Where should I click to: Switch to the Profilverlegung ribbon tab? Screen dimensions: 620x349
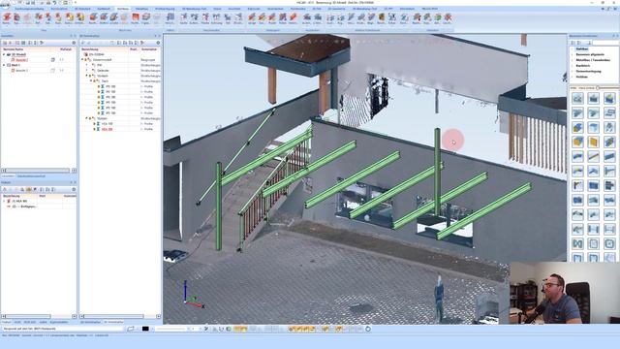click(x=165, y=9)
